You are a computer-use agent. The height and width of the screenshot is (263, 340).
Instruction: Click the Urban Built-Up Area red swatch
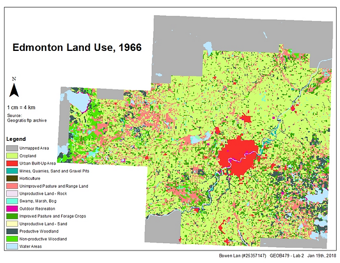pyautogui.click(x=12, y=163)
